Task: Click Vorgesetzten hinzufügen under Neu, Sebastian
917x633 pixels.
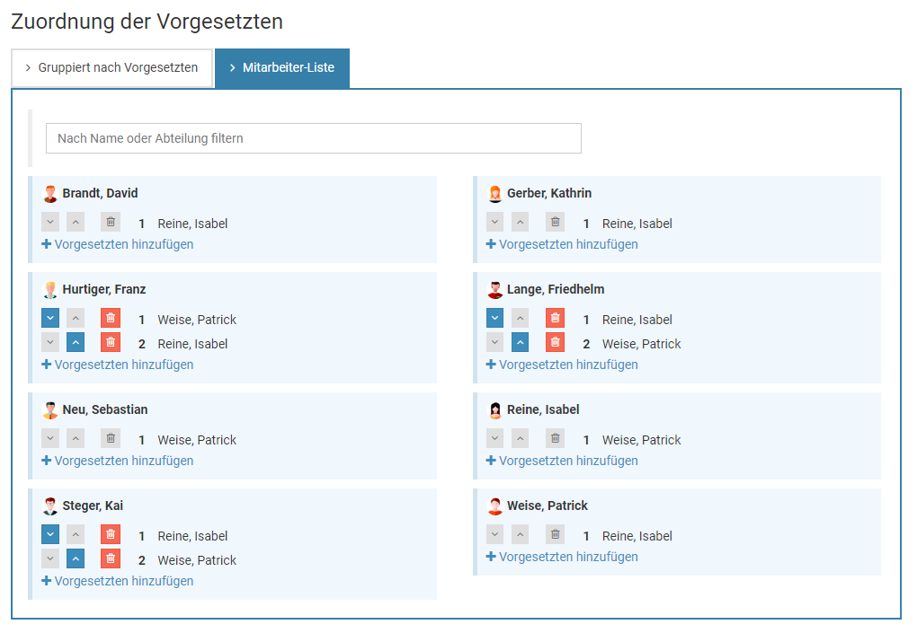Action: (118, 461)
